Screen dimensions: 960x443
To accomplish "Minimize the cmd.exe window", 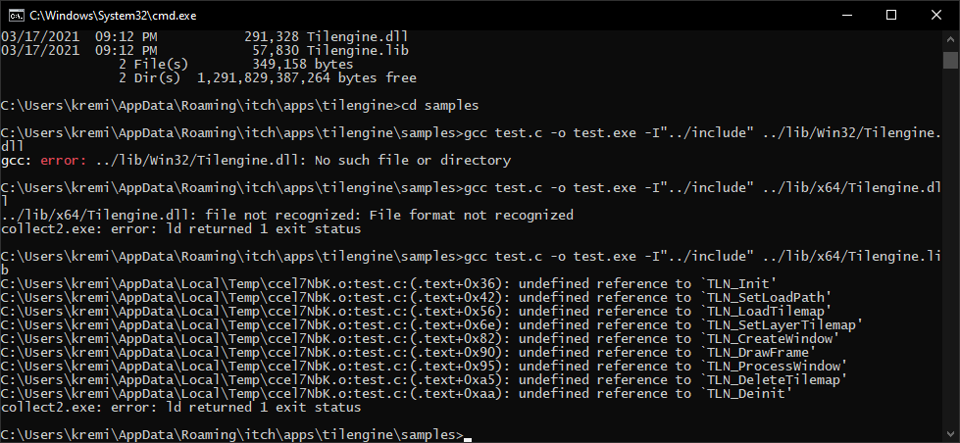I will pos(850,16).
